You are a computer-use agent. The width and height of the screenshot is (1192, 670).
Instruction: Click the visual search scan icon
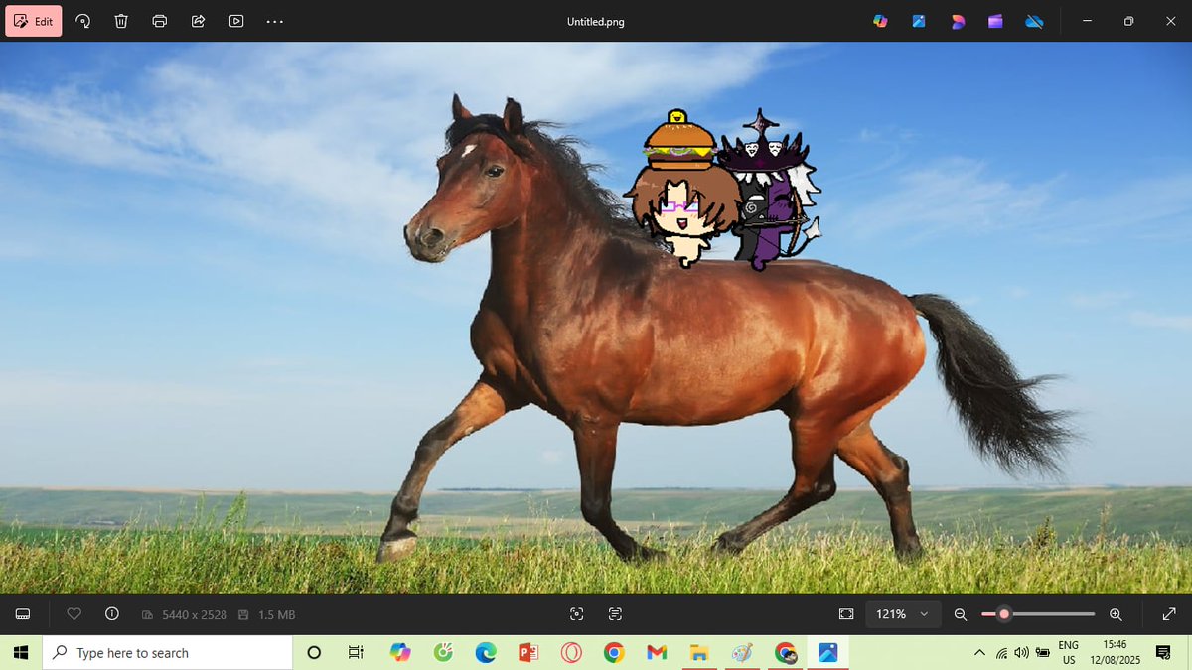pos(577,614)
